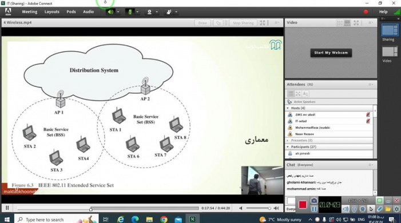Expand the Presenters (0) group

288,141
